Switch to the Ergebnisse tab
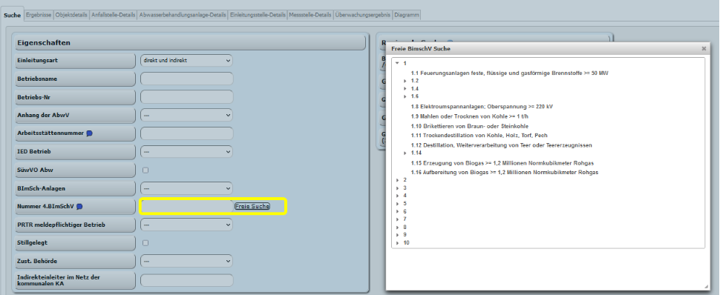 pos(39,15)
